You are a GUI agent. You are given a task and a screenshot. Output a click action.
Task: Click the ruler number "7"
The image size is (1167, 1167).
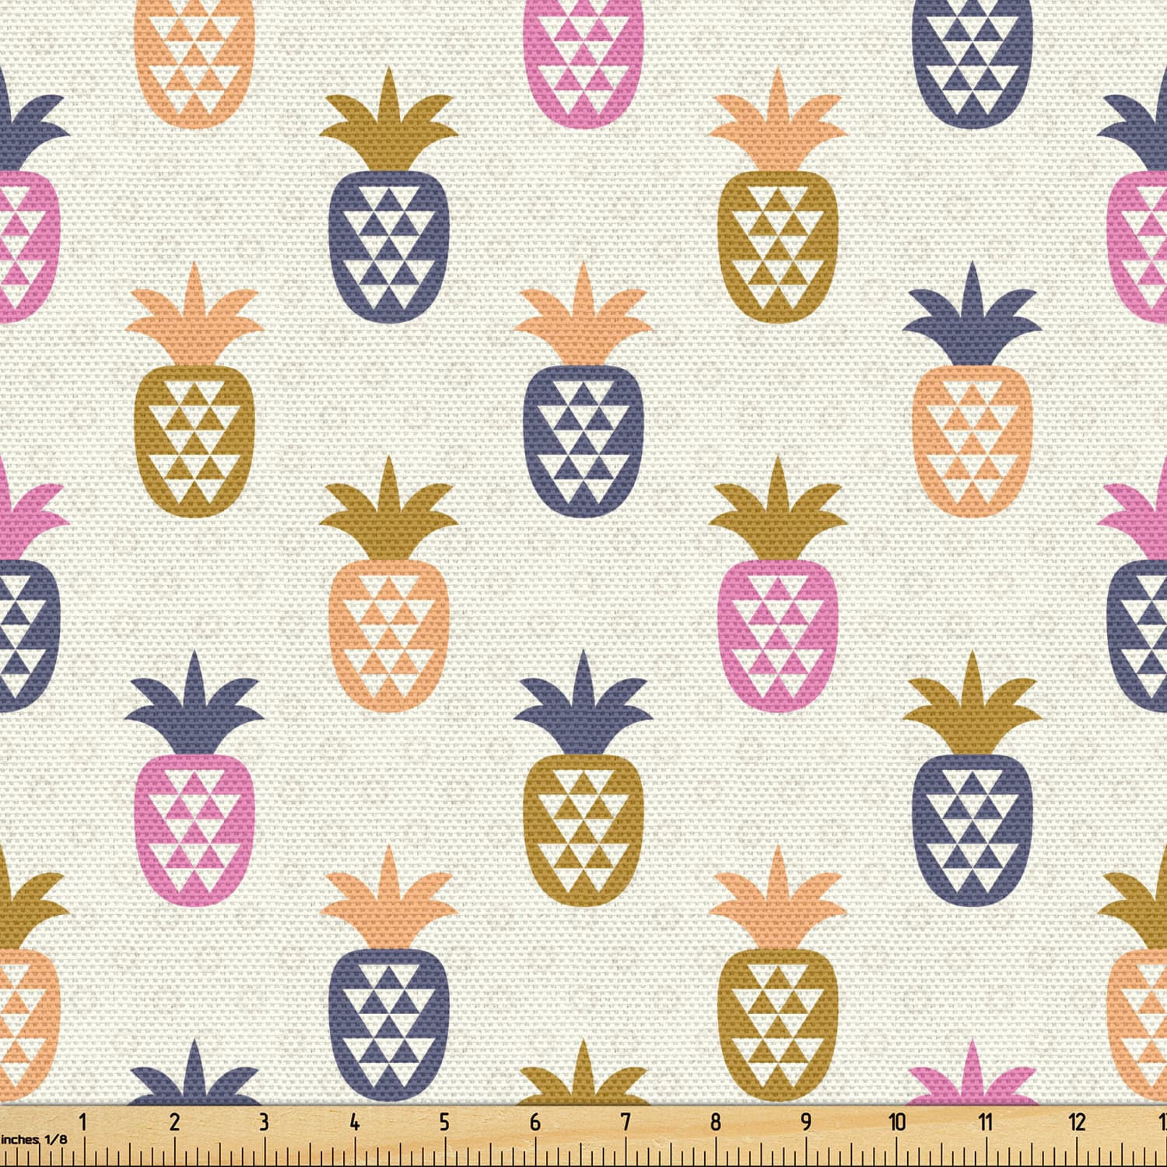click(x=626, y=1122)
